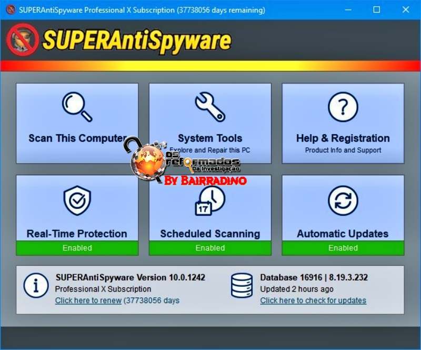Click Database 16916 | 8.19.3.232 text
Screen dimensions: 421x350
(x=314, y=277)
